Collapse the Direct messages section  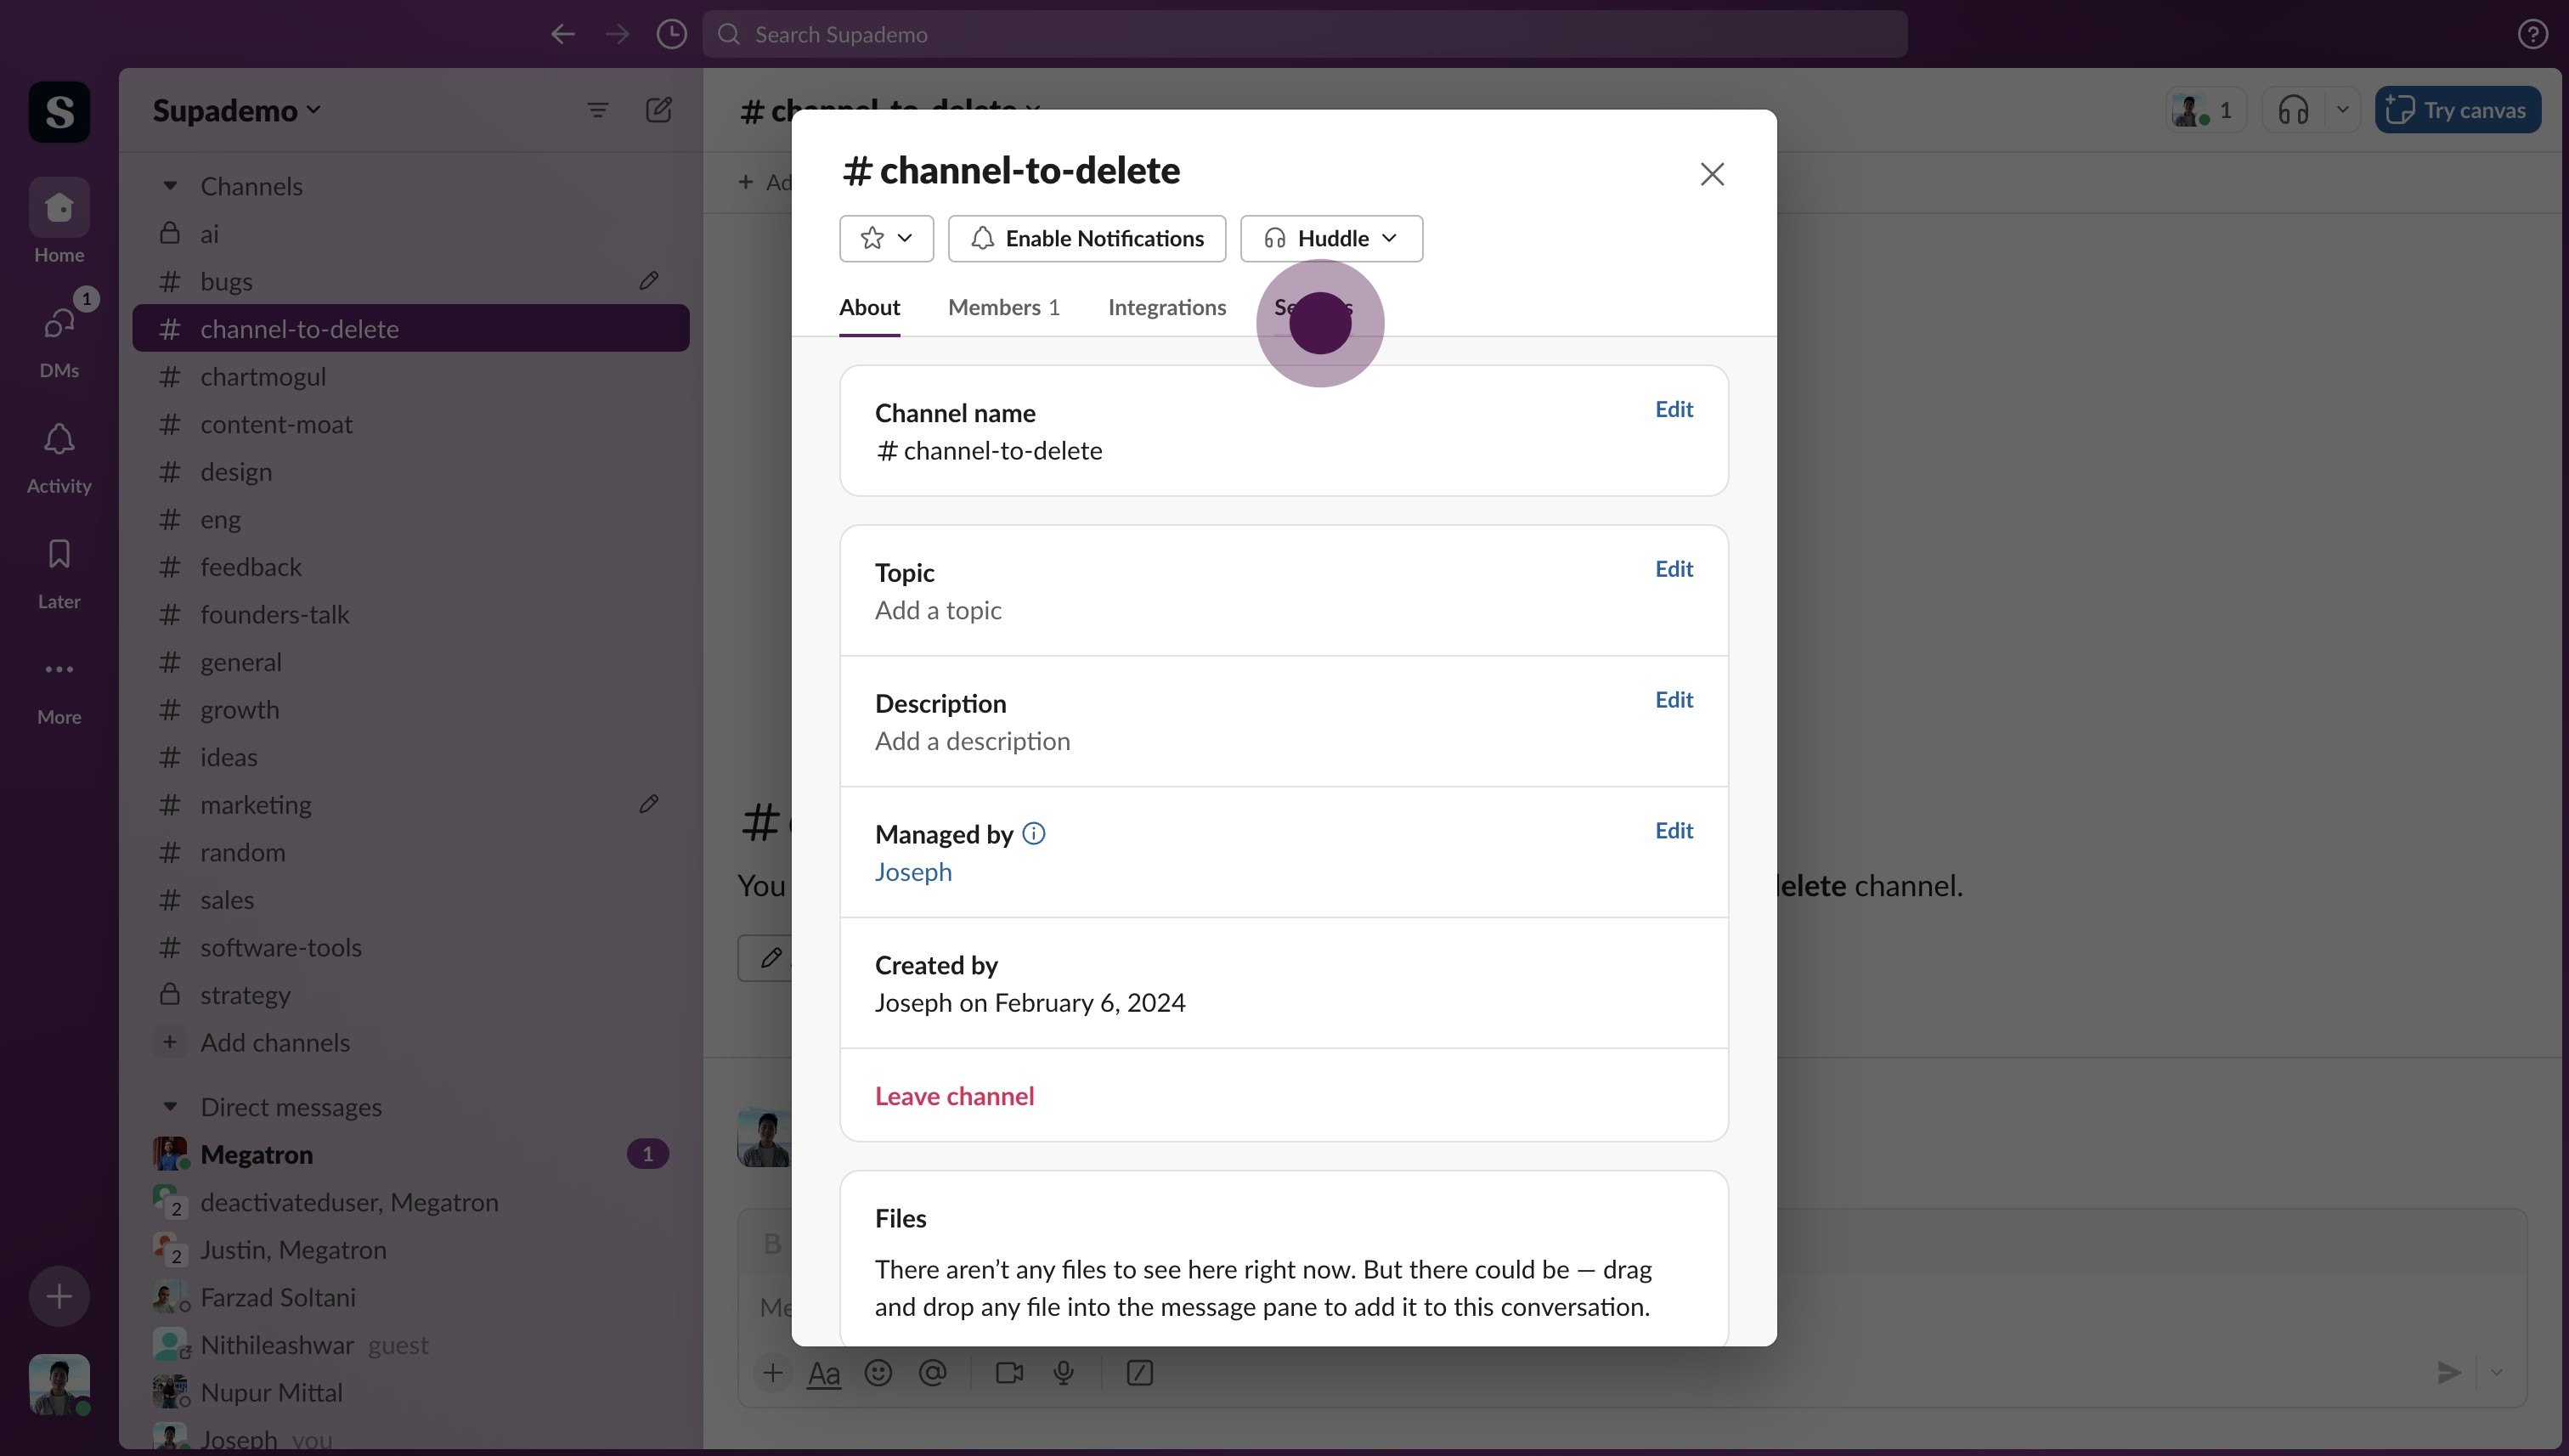click(170, 1106)
